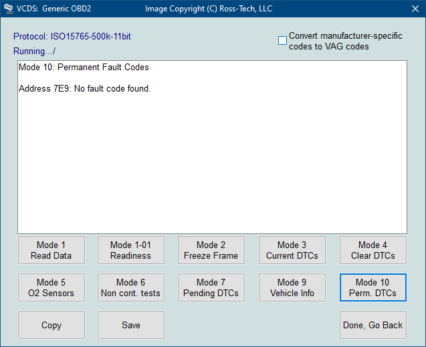Viewport: 426px width, 347px height.
Task: Copy the fault code results
Action: (x=51, y=325)
